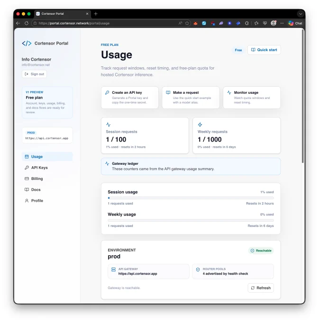Open Usage in the sidebar
Screen dimensions: 319x322
tap(47, 157)
